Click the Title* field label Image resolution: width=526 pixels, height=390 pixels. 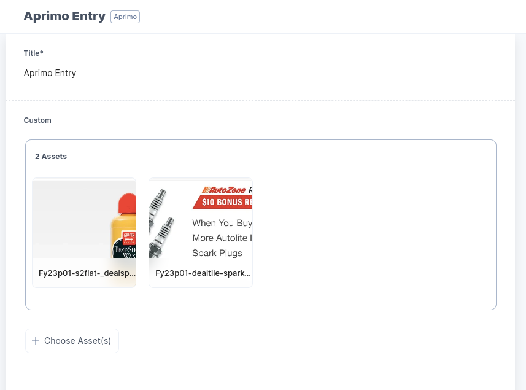click(34, 53)
